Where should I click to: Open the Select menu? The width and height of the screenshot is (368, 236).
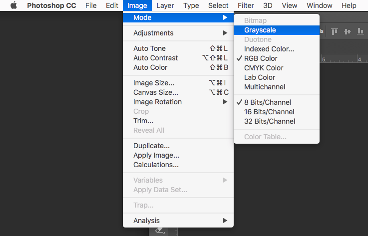coord(218,5)
